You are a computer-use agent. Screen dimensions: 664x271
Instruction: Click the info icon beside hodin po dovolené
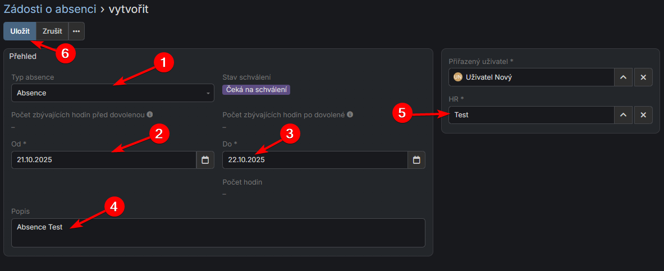point(350,114)
